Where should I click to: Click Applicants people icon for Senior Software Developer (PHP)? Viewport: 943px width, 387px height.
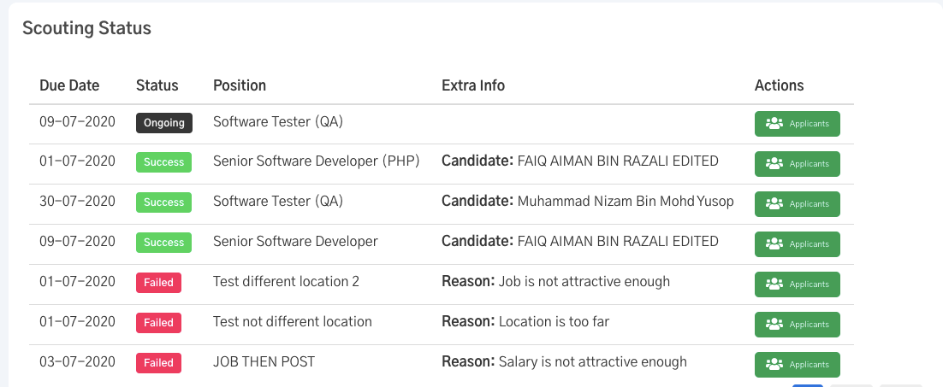click(x=774, y=164)
